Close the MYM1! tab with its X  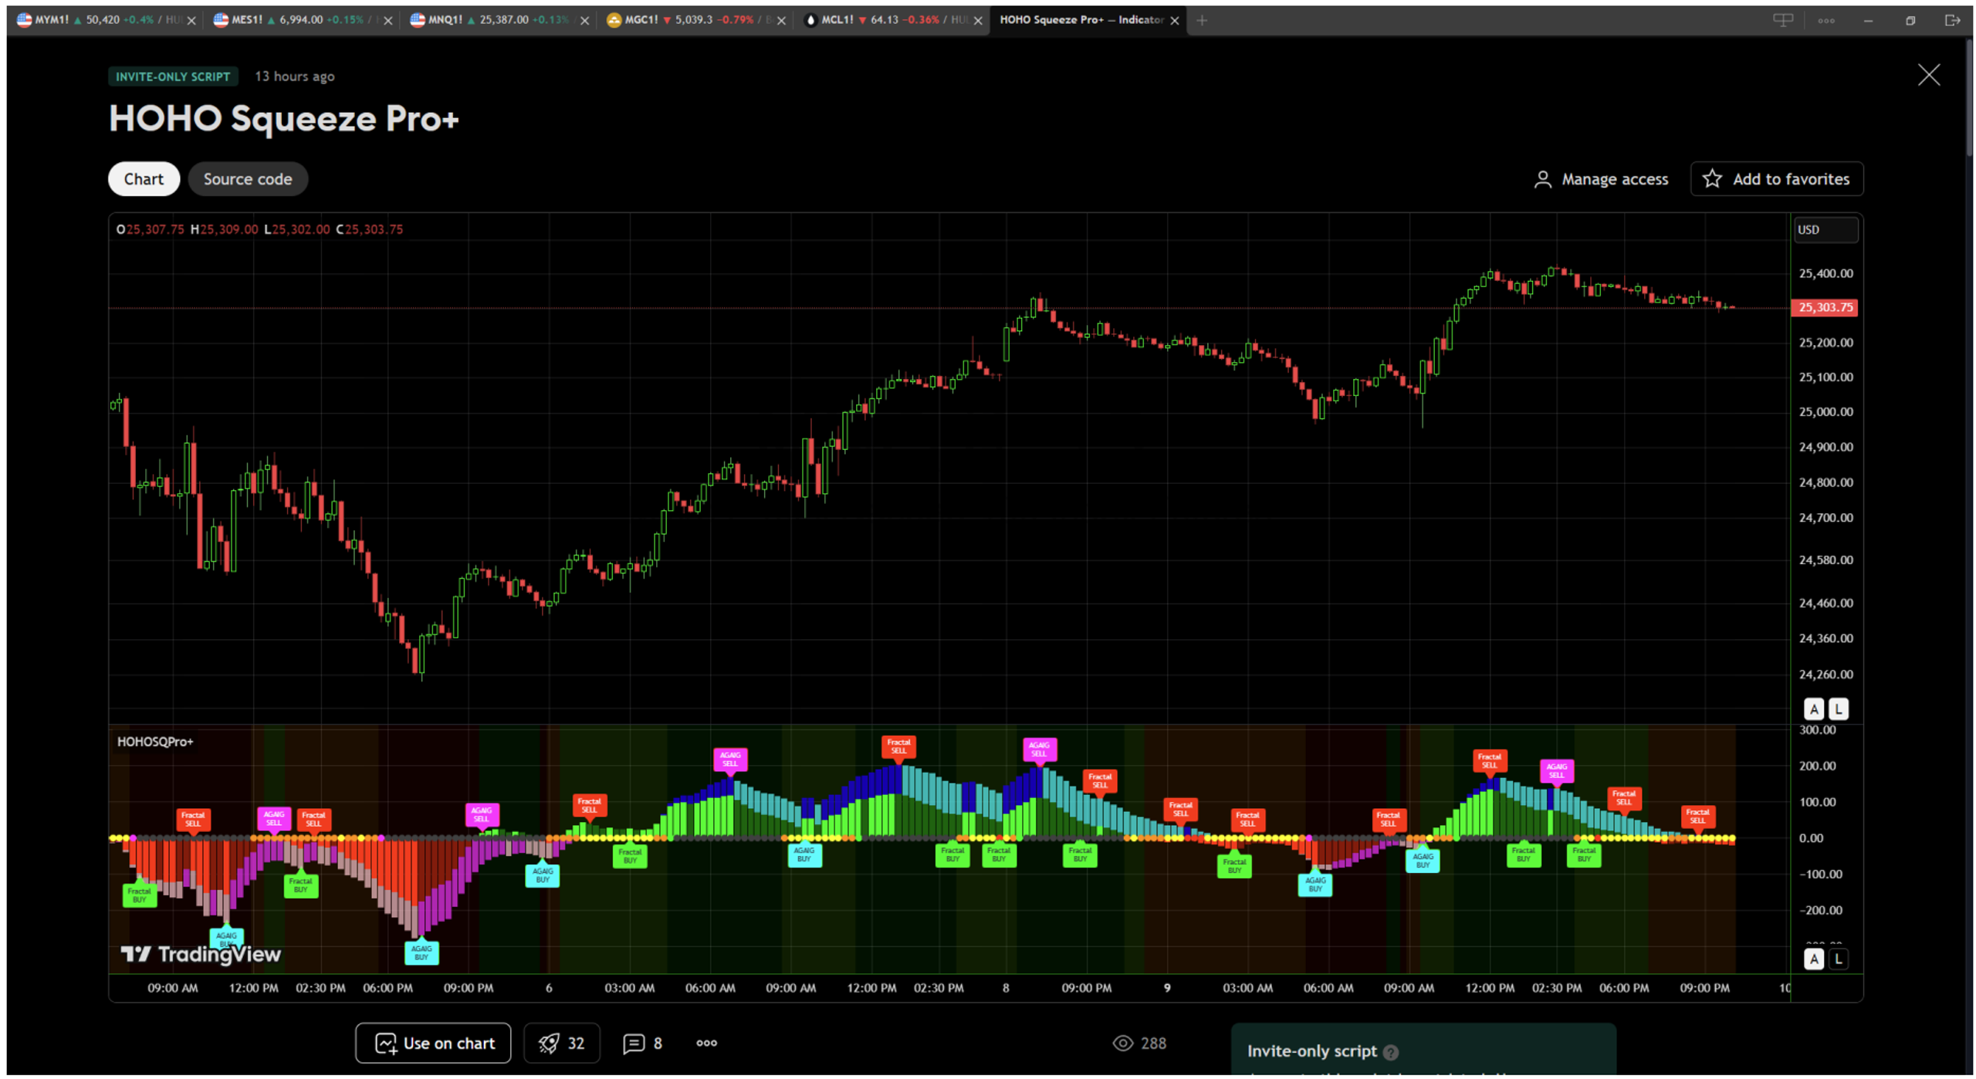[x=191, y=21]
